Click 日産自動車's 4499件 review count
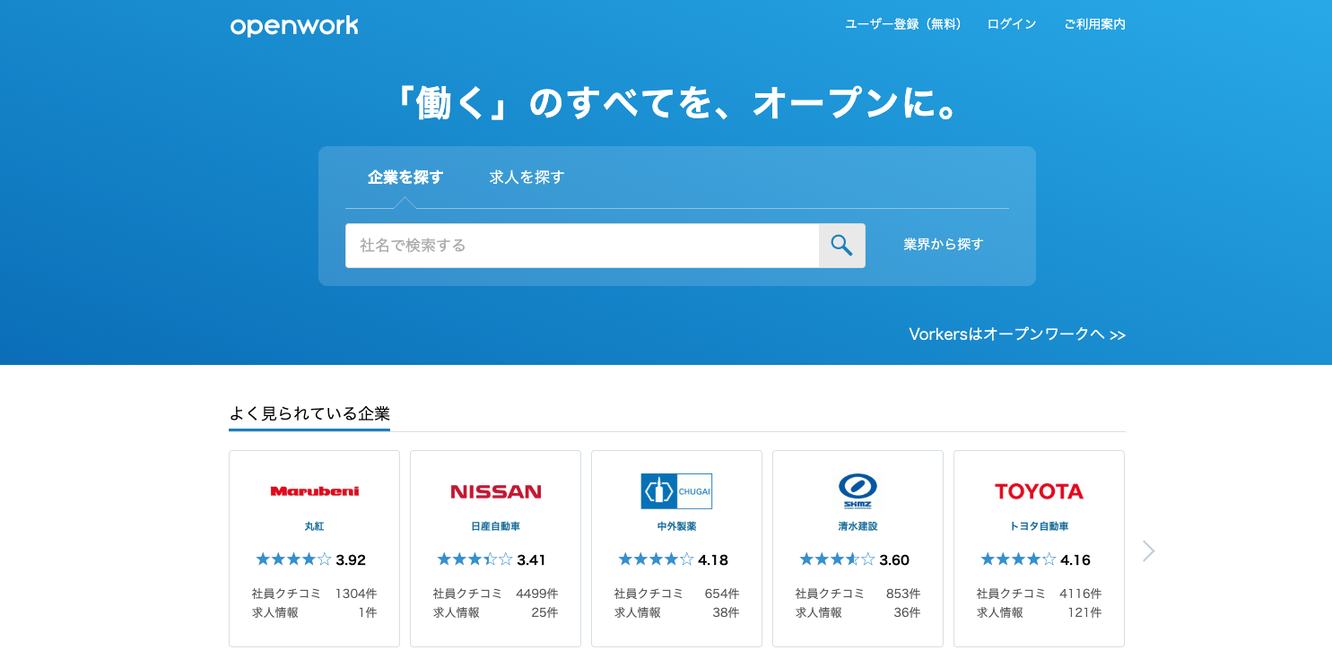Image resolution: width=1332 pixels, height=659 pixels. tap(537, 594)
